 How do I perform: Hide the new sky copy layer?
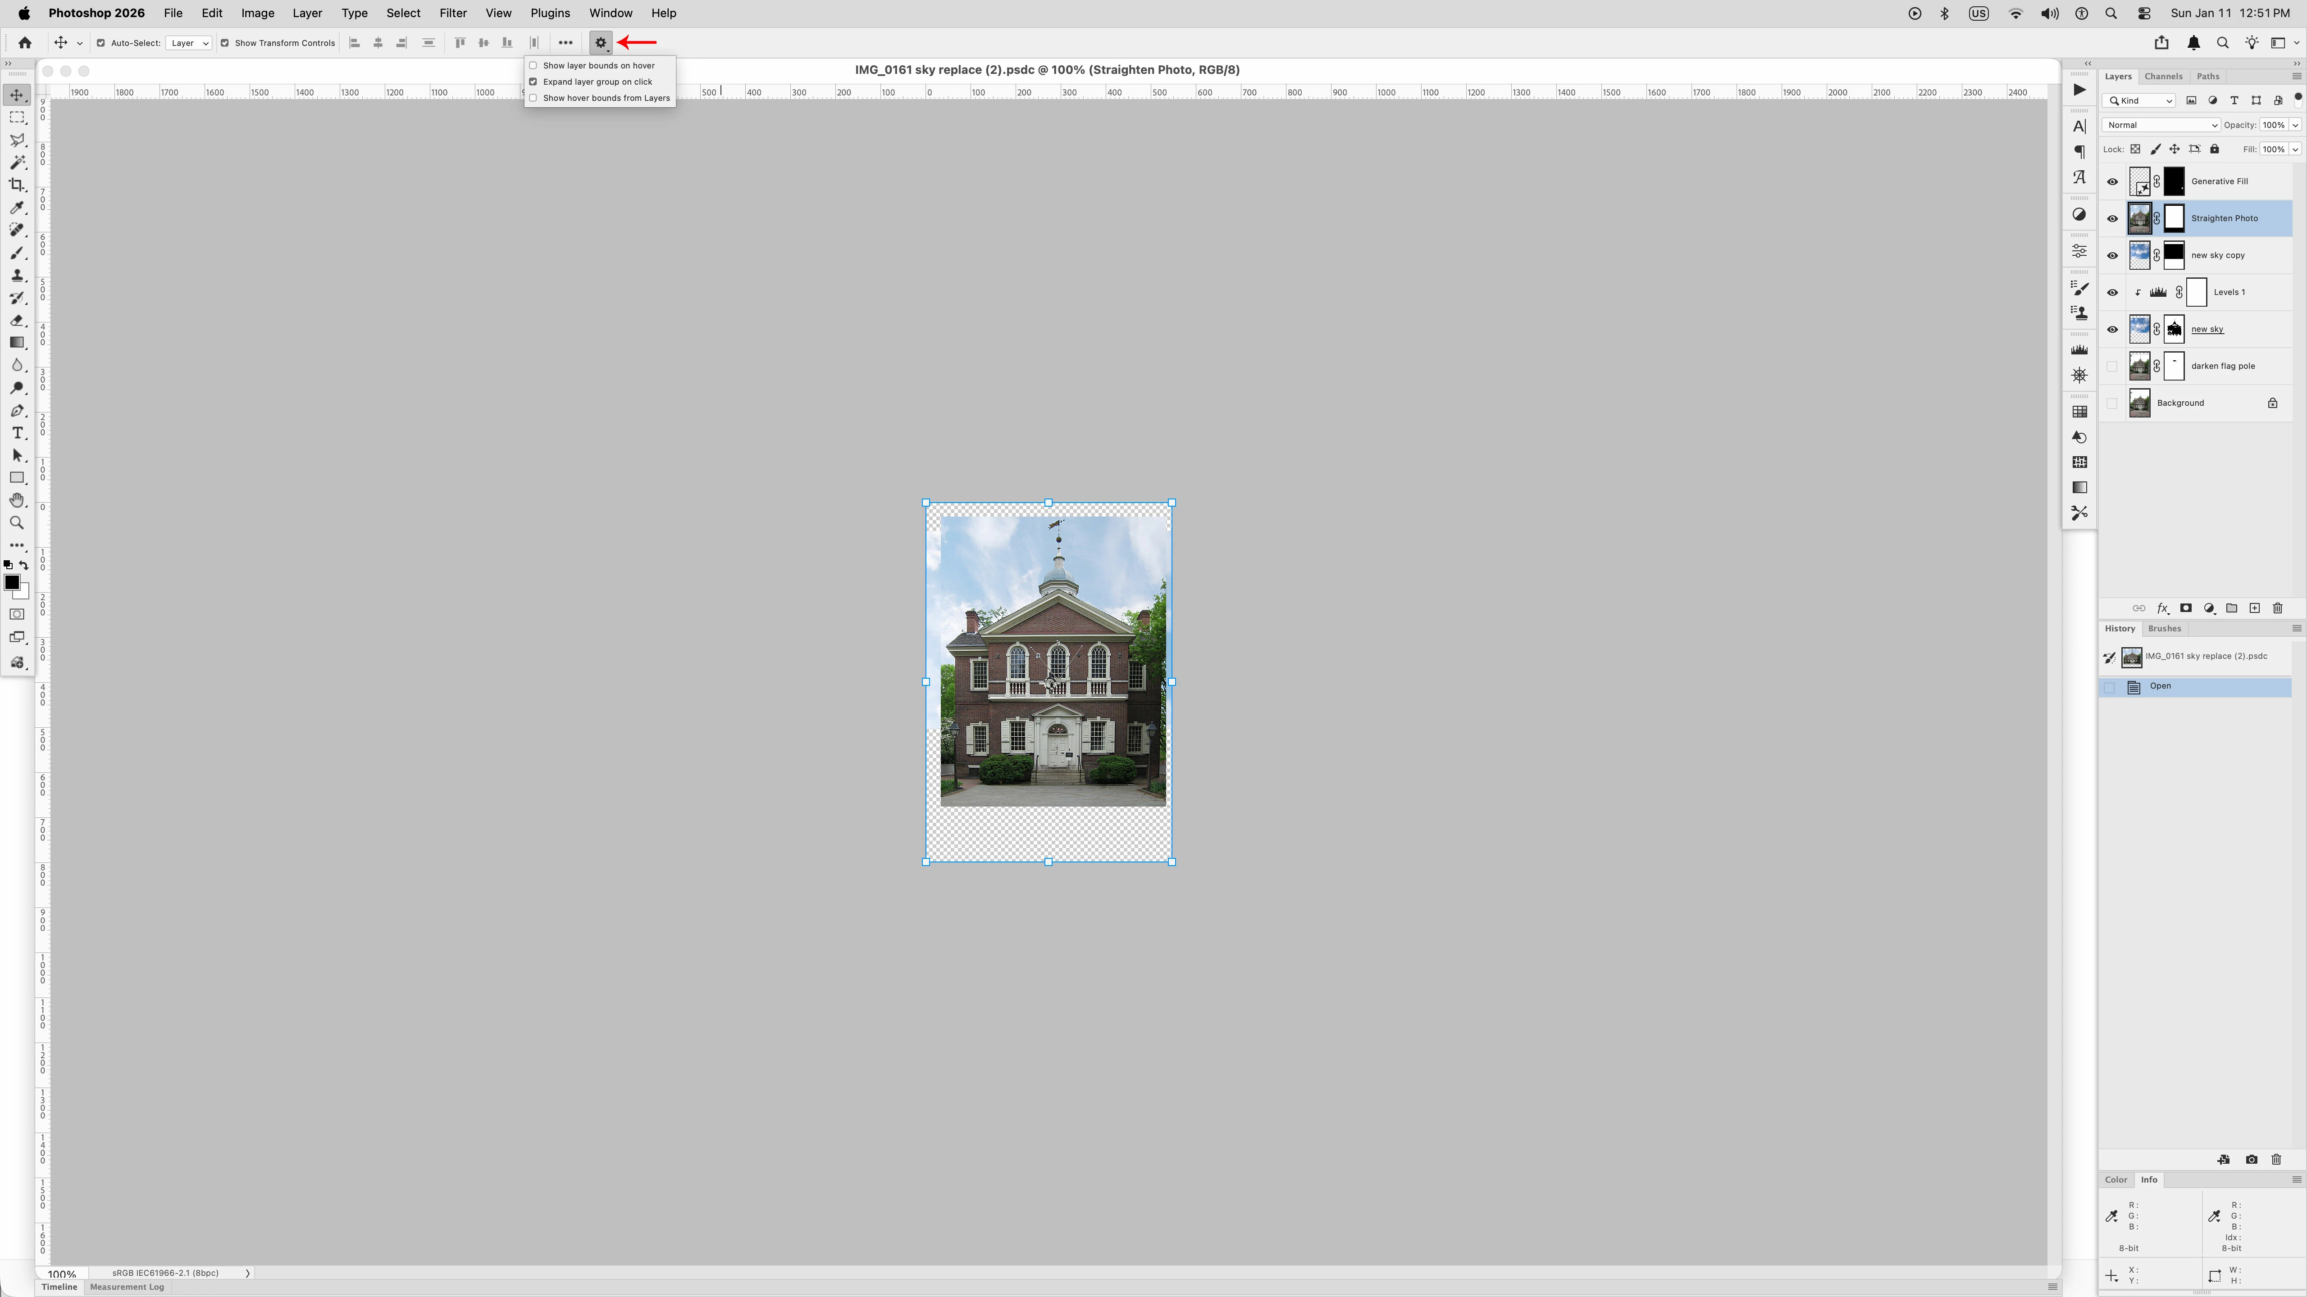[x=2113, y=256]
